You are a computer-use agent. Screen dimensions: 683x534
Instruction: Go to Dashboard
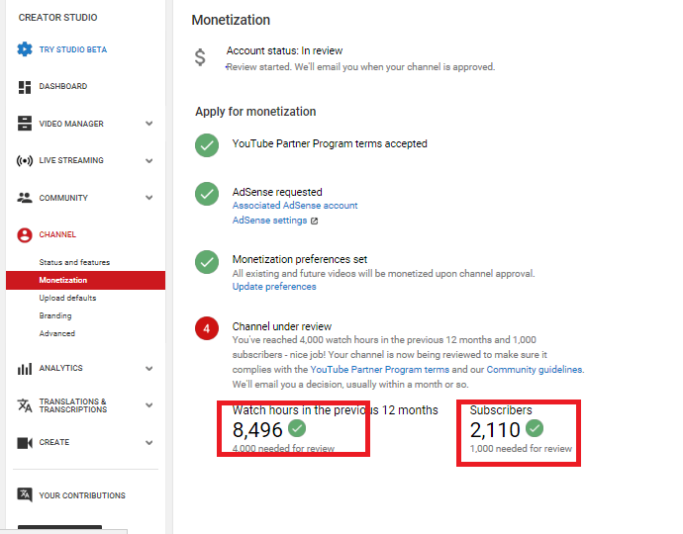(63, 86)
